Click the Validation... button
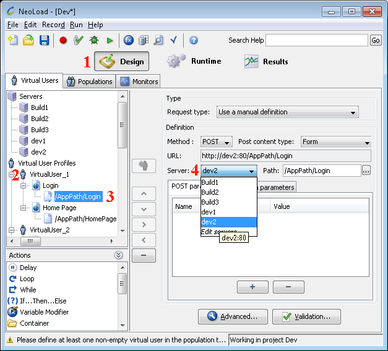This screenshot has height=351, width=388. (x=306, y=316)
